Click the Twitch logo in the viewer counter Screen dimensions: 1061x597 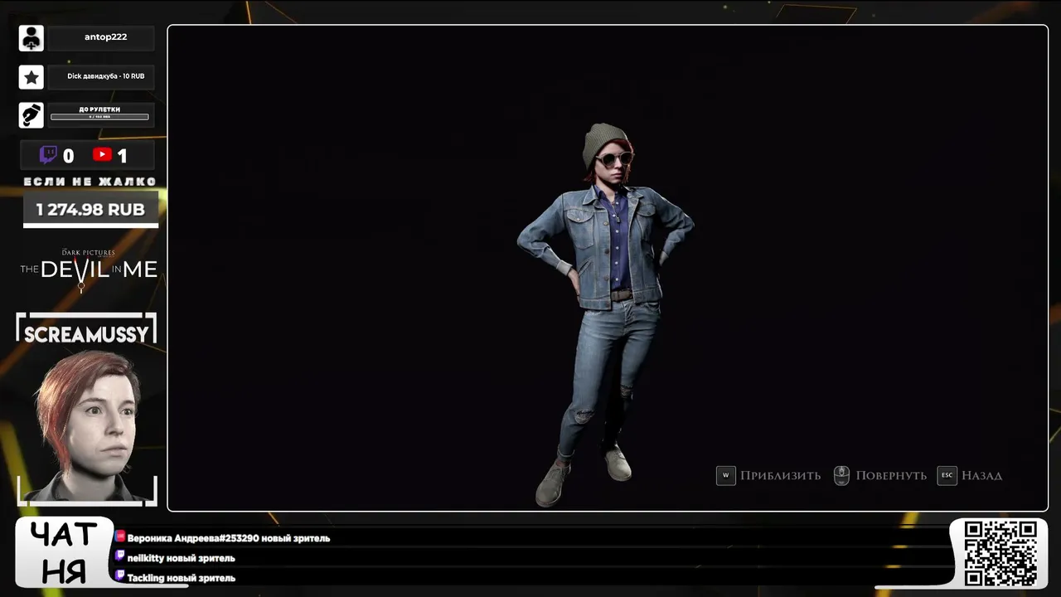click(49, 155)
